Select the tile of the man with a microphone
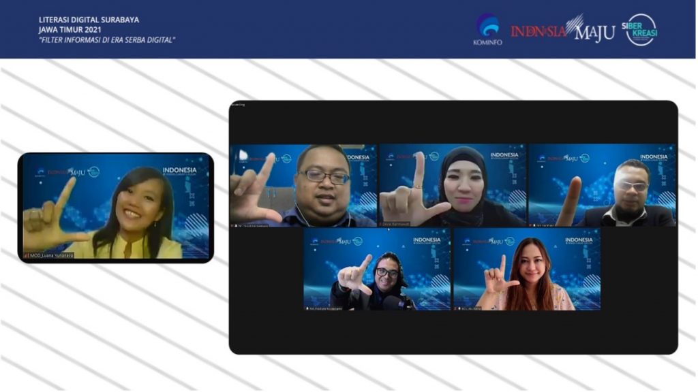 pyautogui.click(x=377, y=269)
